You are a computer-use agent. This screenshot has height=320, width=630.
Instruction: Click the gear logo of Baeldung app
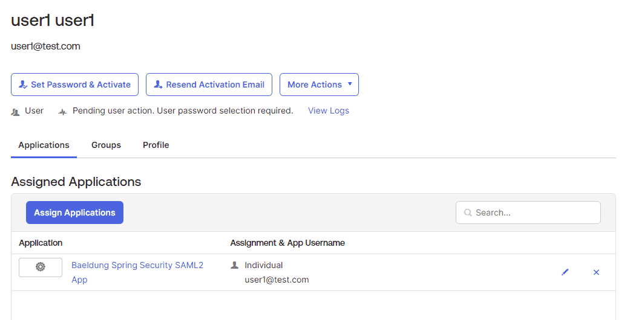click(41, 267)
